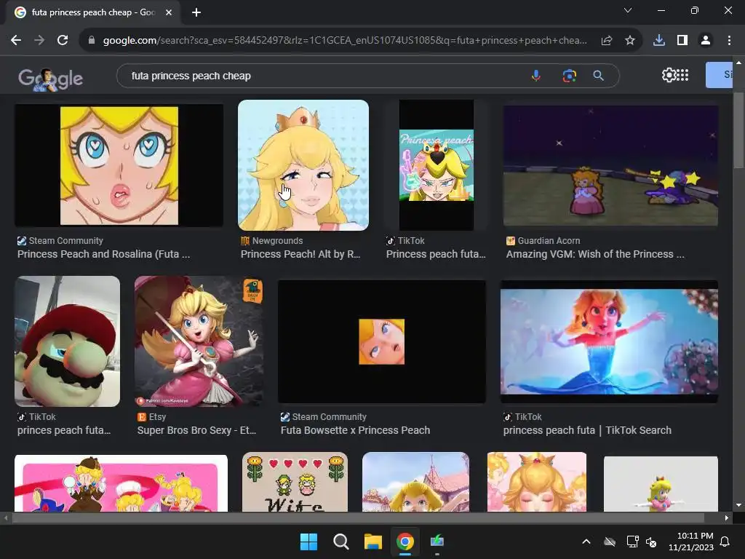The image size is (745, 559).
Task: Select the Etsy Peach figurine thumbnail
Action: (x=199, y=341)
